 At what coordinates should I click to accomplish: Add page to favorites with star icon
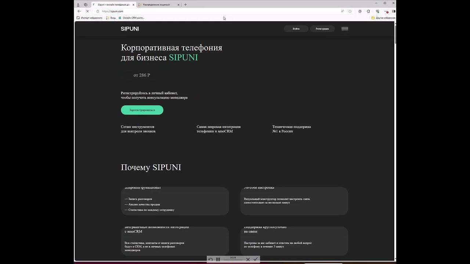[350, 11]
